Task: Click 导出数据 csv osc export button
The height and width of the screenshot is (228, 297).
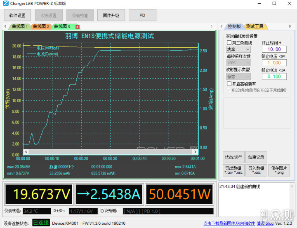Action: point(233,170)
